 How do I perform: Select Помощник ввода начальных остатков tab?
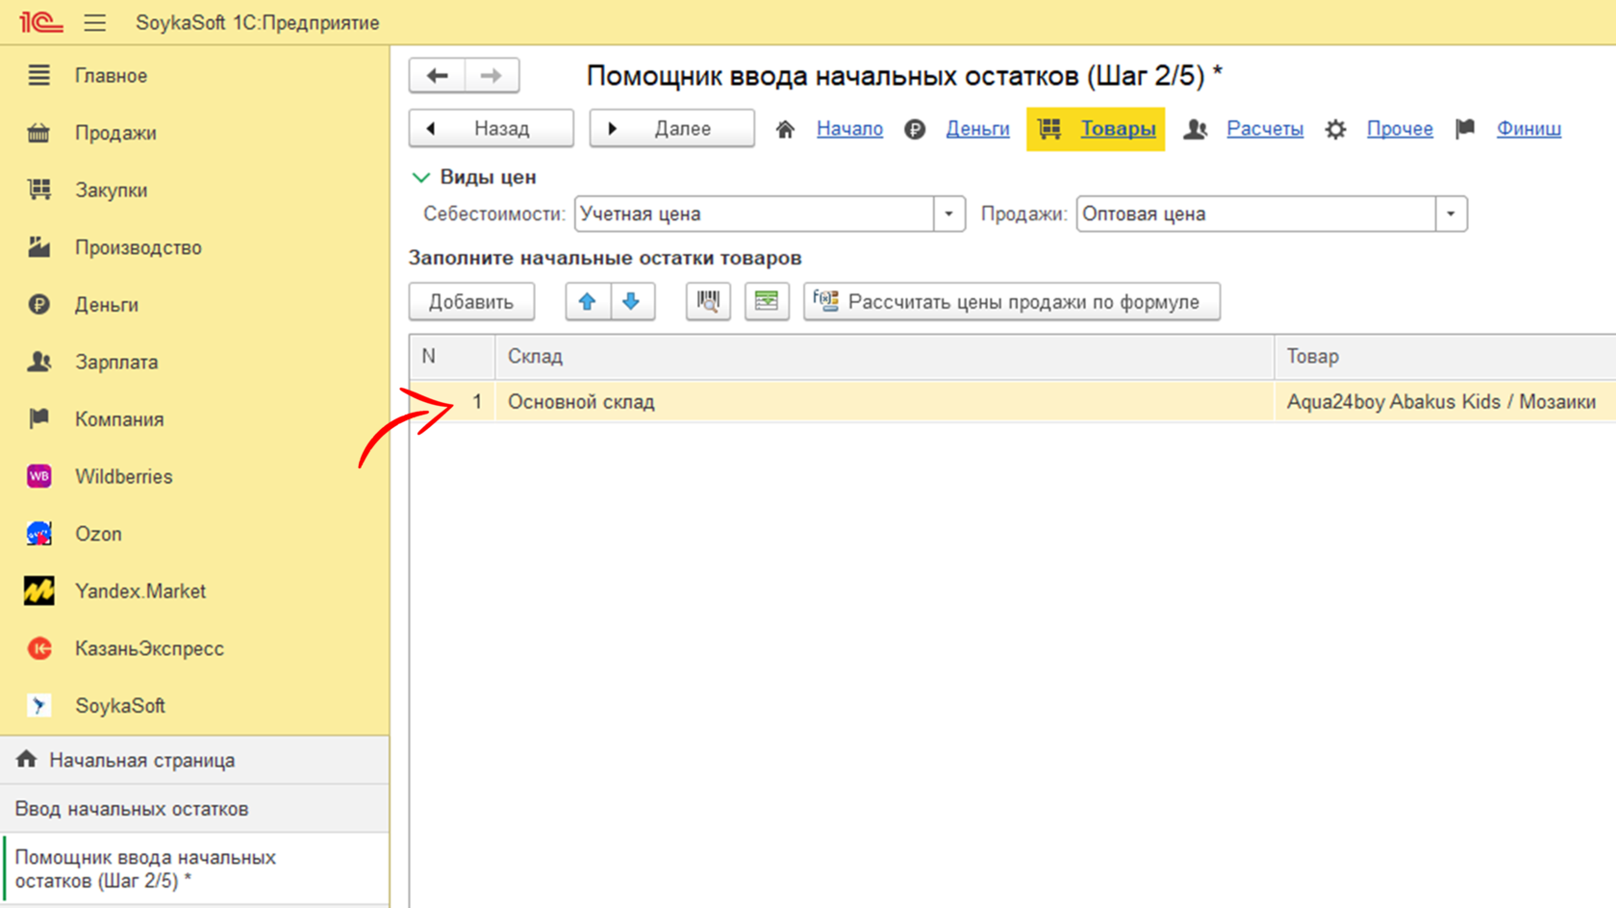194,869
